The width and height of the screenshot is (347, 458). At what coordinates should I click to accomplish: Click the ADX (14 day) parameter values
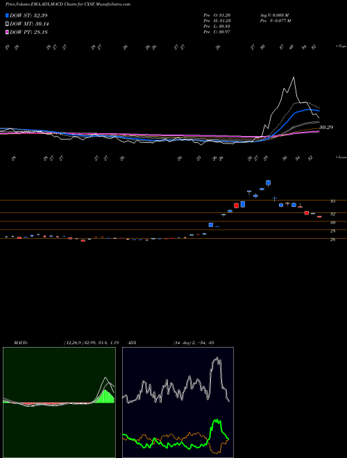click(x=194, y=343)
